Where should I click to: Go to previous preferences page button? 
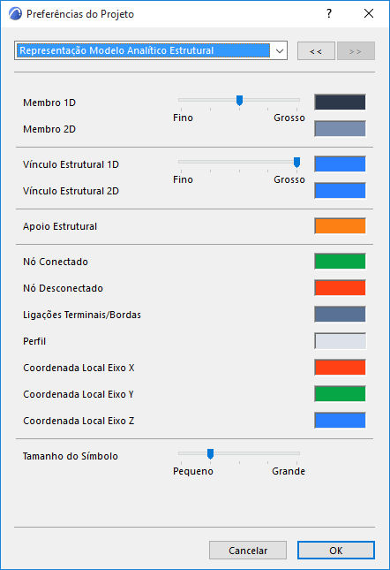point(316,51)
